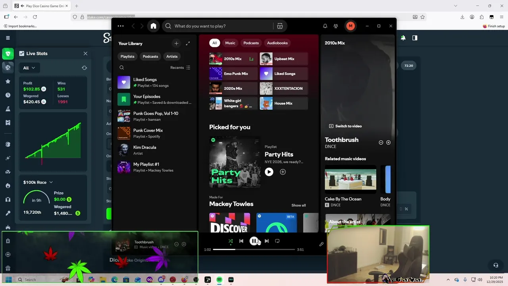Image resolution: width=508 pixels, height=286 pixels.
Task: Filter library by Artists
Action: tap(172, 56)
